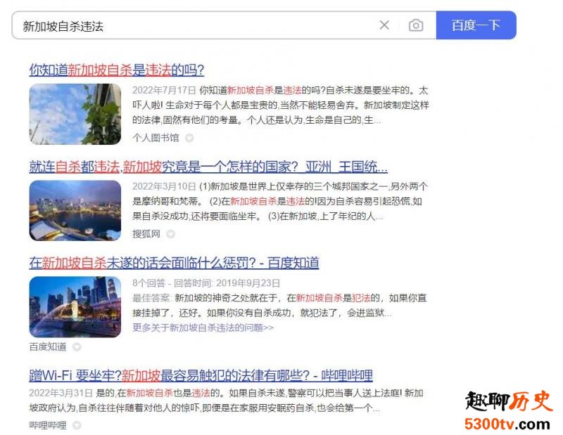Click source name 哔哩哔哩 at the bottom

click(x=48, y=425)
